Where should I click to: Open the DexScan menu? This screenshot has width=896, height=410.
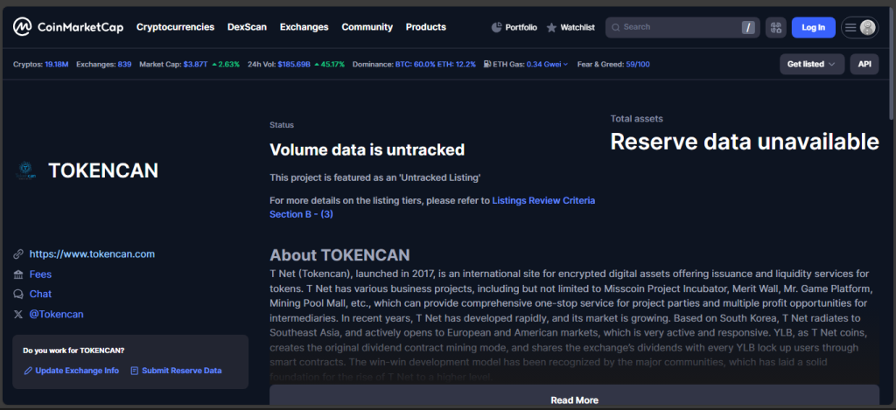247,27
